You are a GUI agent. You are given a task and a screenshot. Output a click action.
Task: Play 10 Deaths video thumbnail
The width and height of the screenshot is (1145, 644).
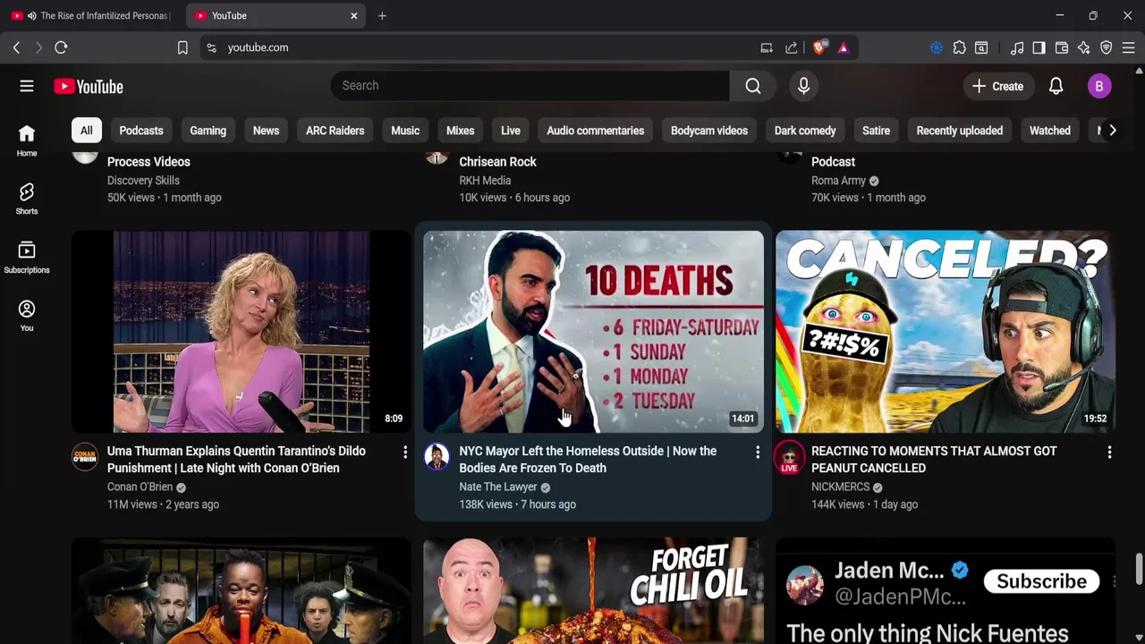(x=593, y=332)
